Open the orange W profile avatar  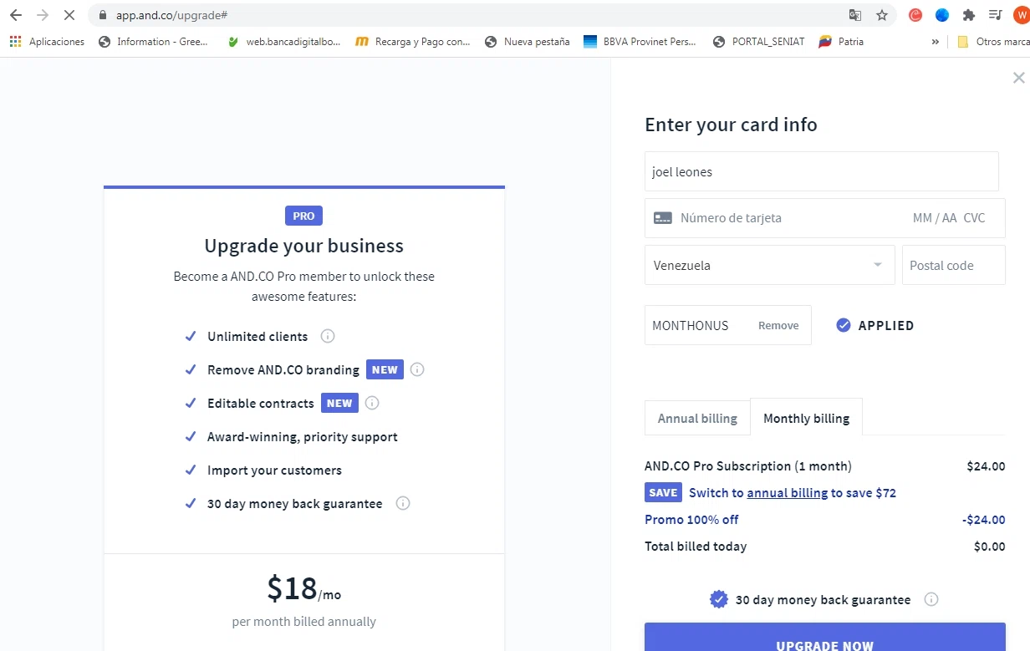(1021, 15)
